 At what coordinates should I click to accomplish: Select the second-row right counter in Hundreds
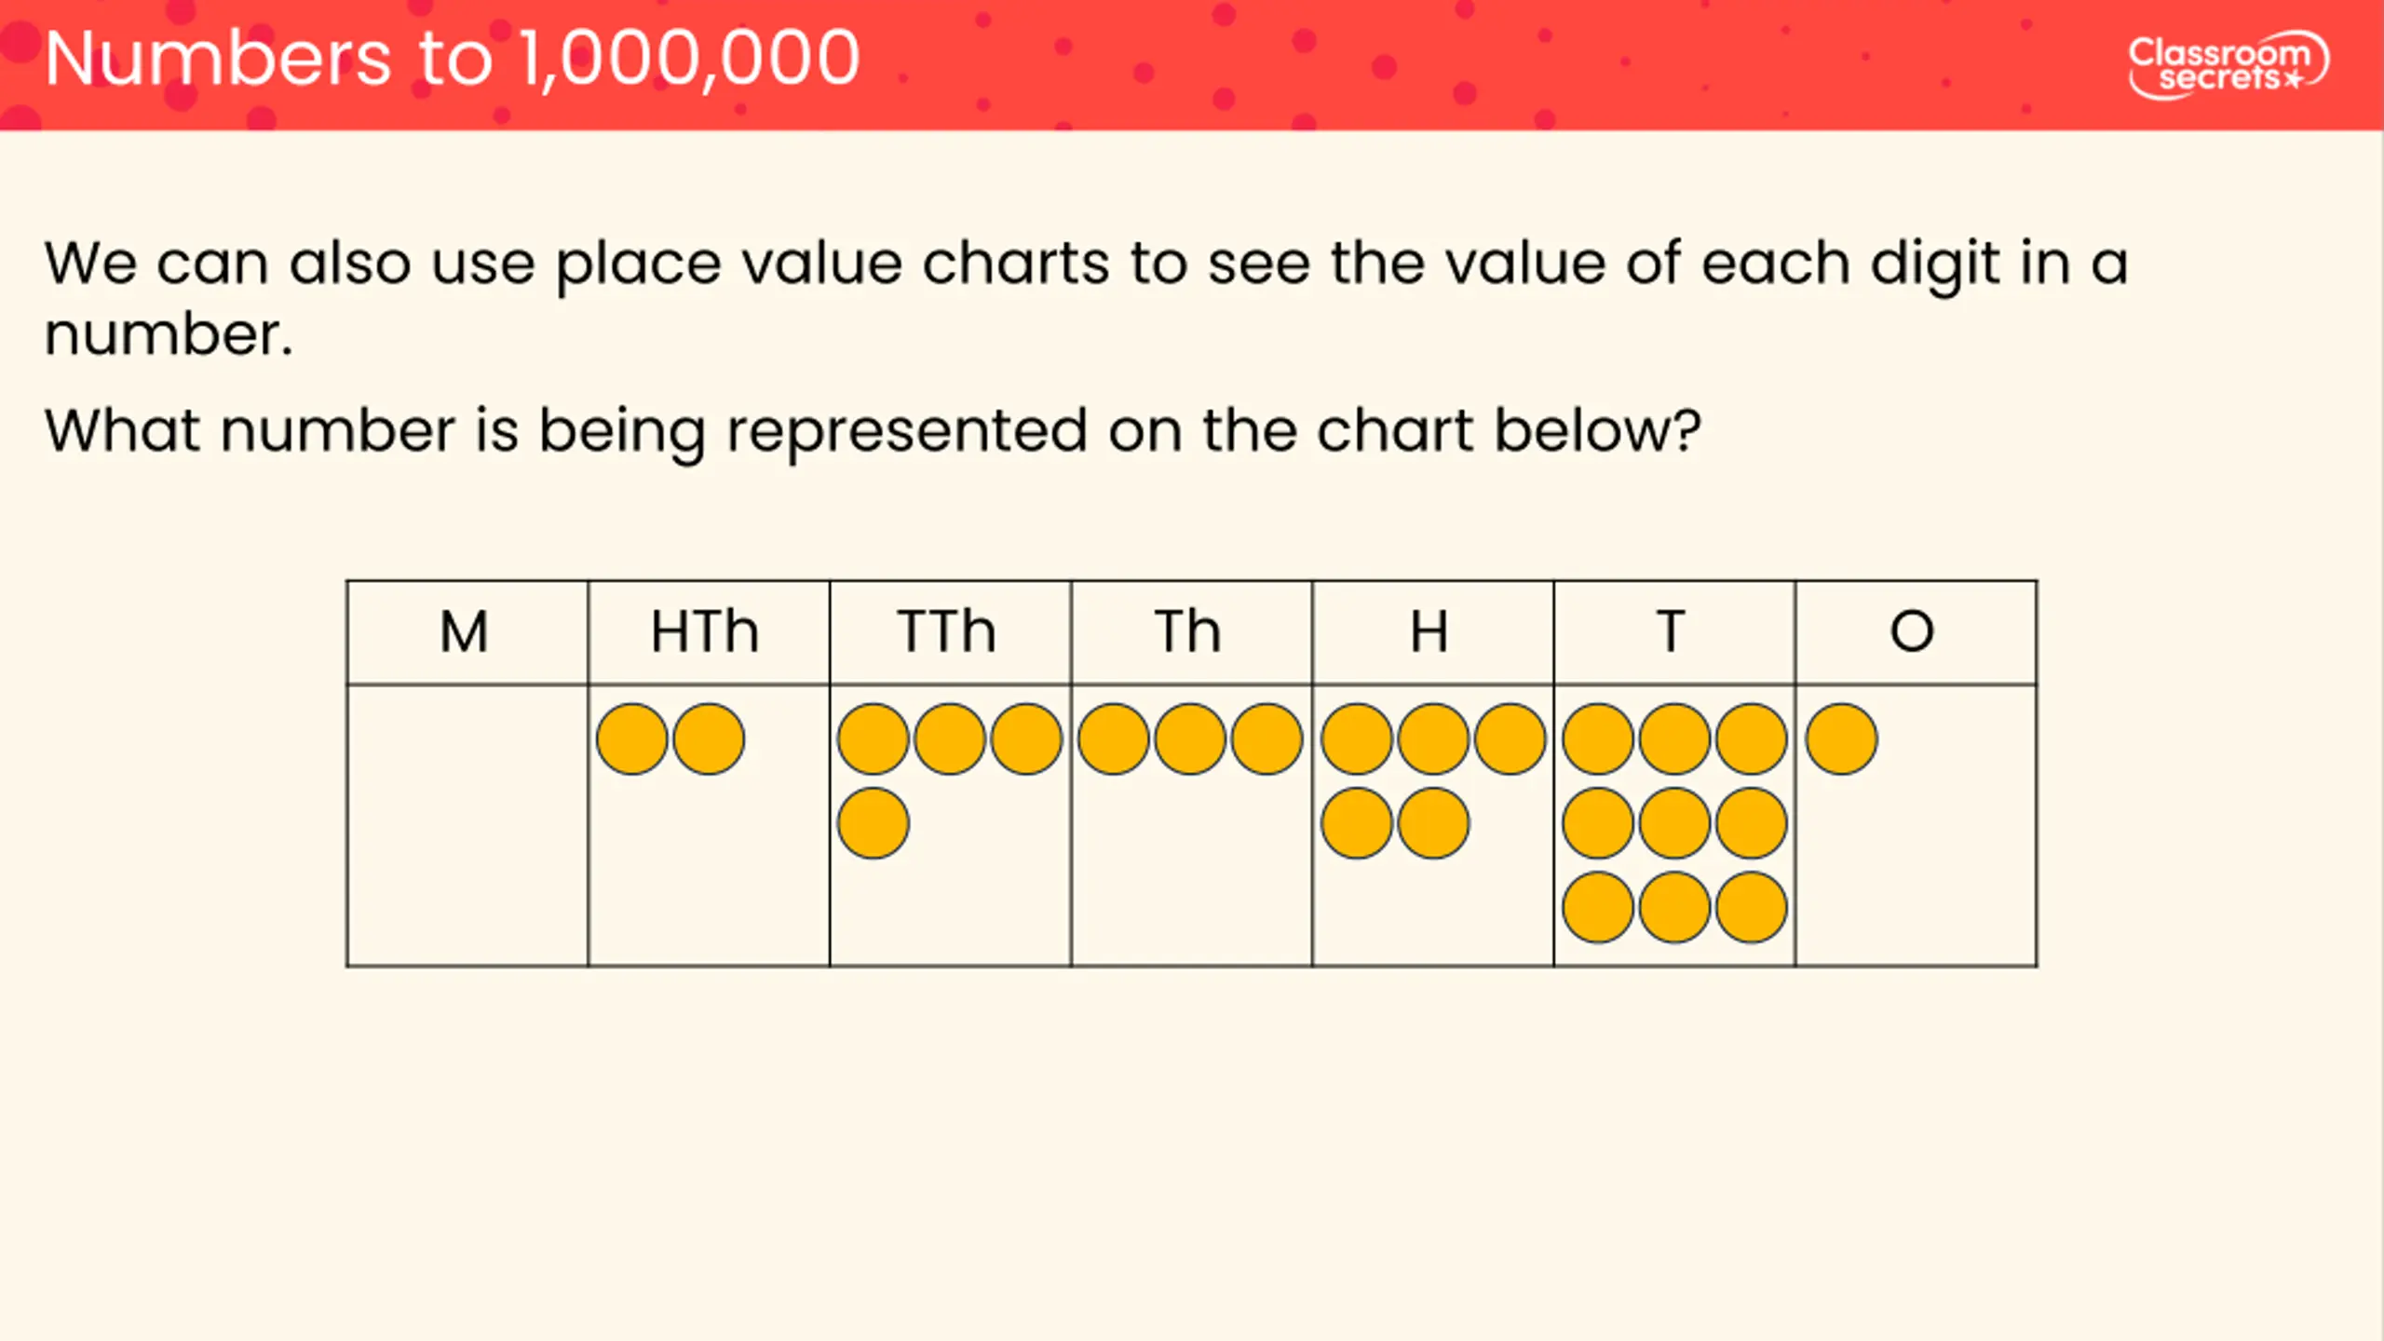[1433, 823]
